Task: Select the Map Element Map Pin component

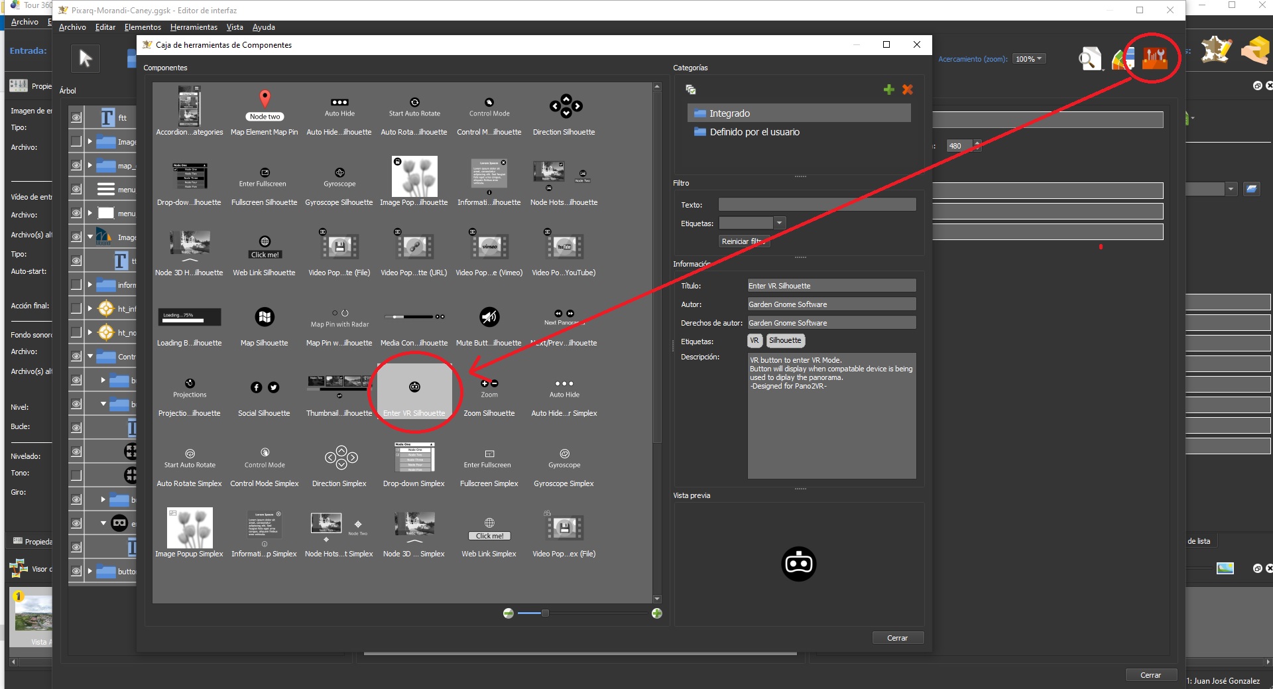Action: coord(264,112)
